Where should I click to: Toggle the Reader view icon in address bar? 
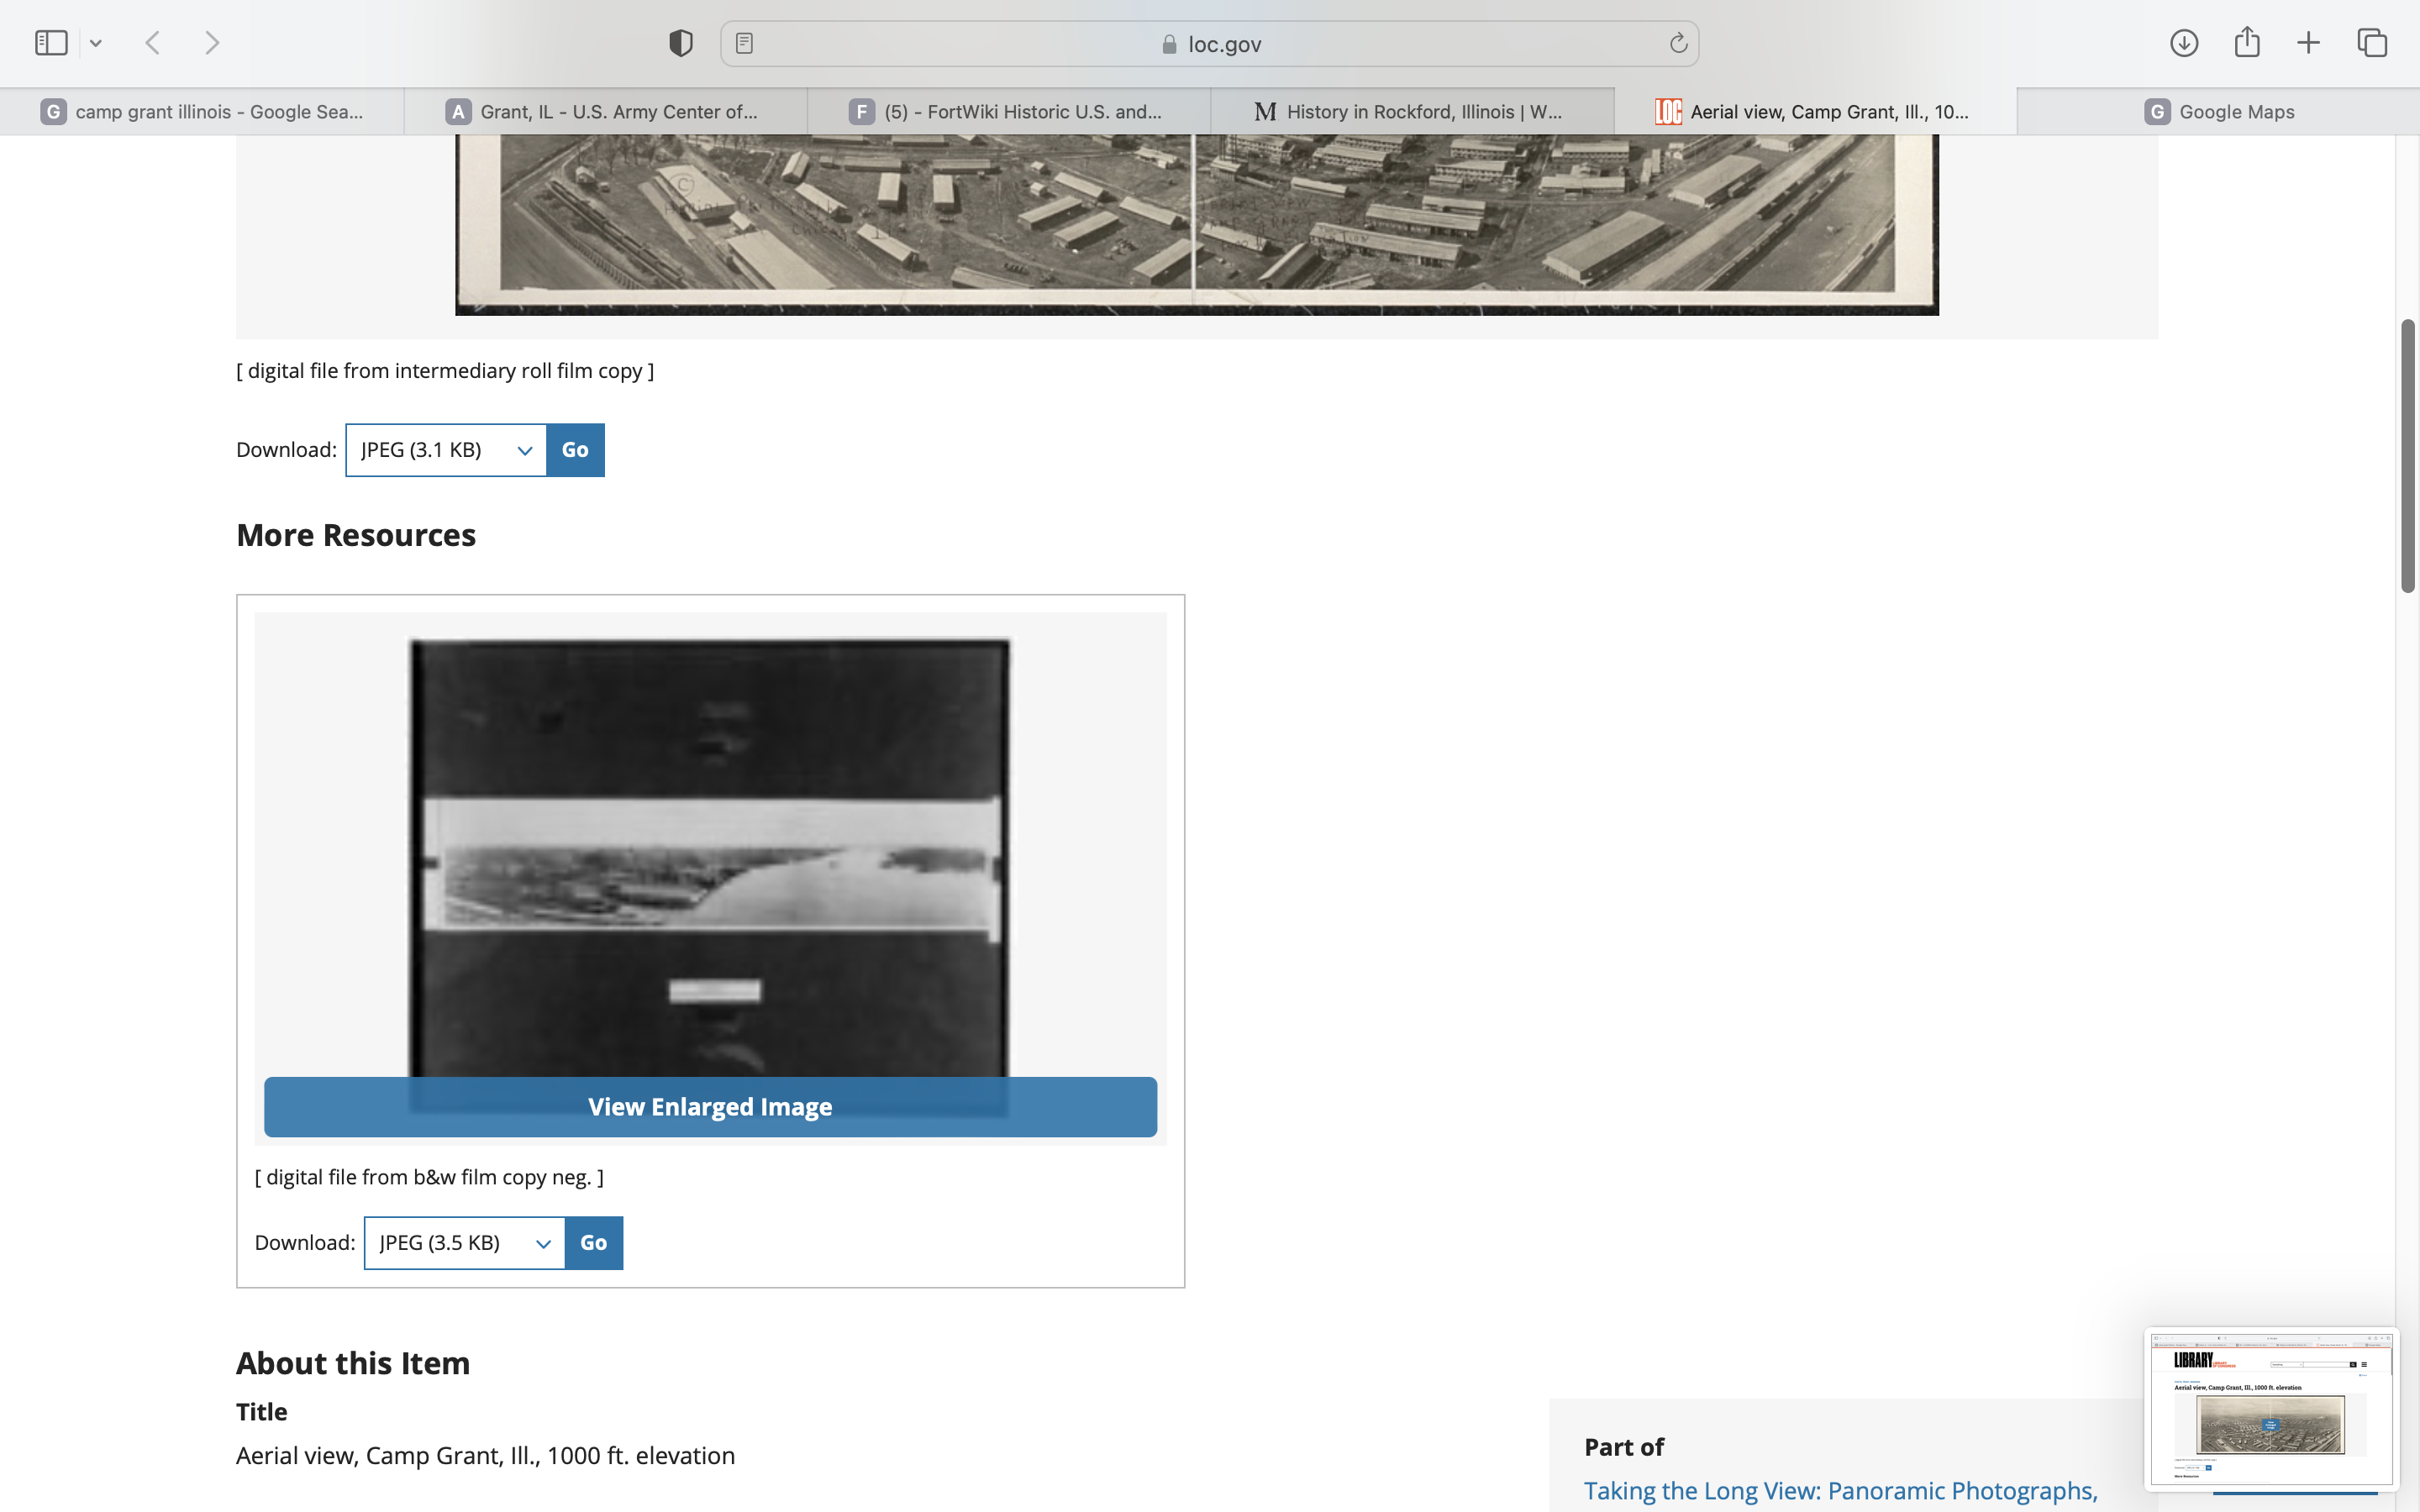tap(744, 43)
